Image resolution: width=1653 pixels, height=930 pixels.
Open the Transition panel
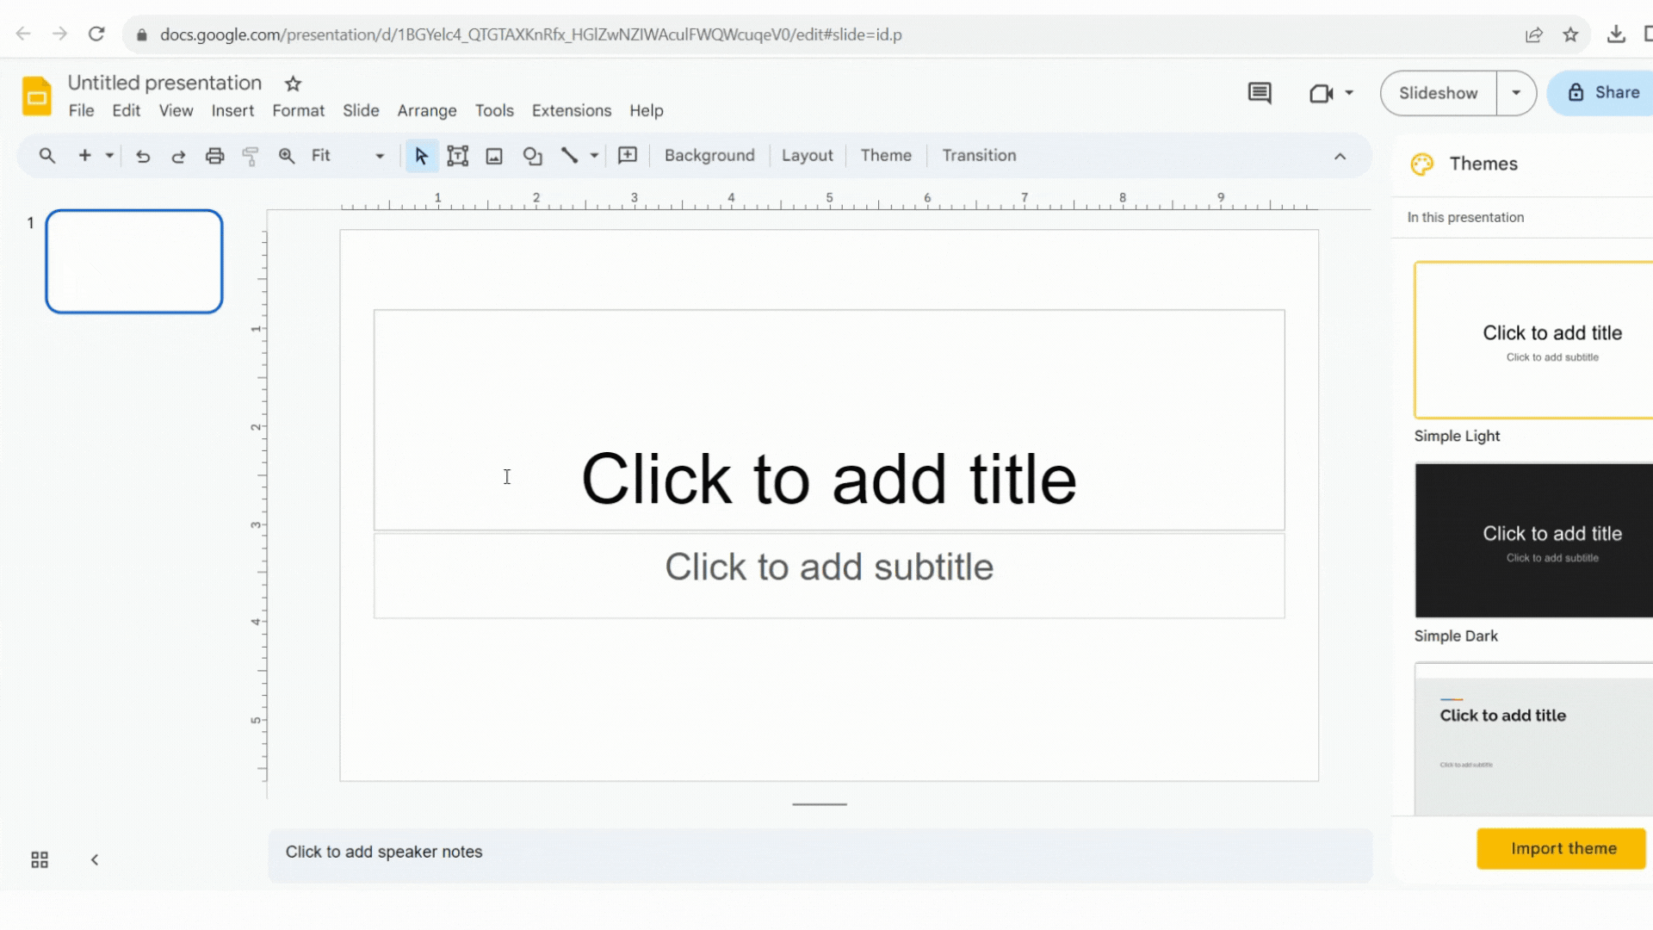click(x=979, y=155)
